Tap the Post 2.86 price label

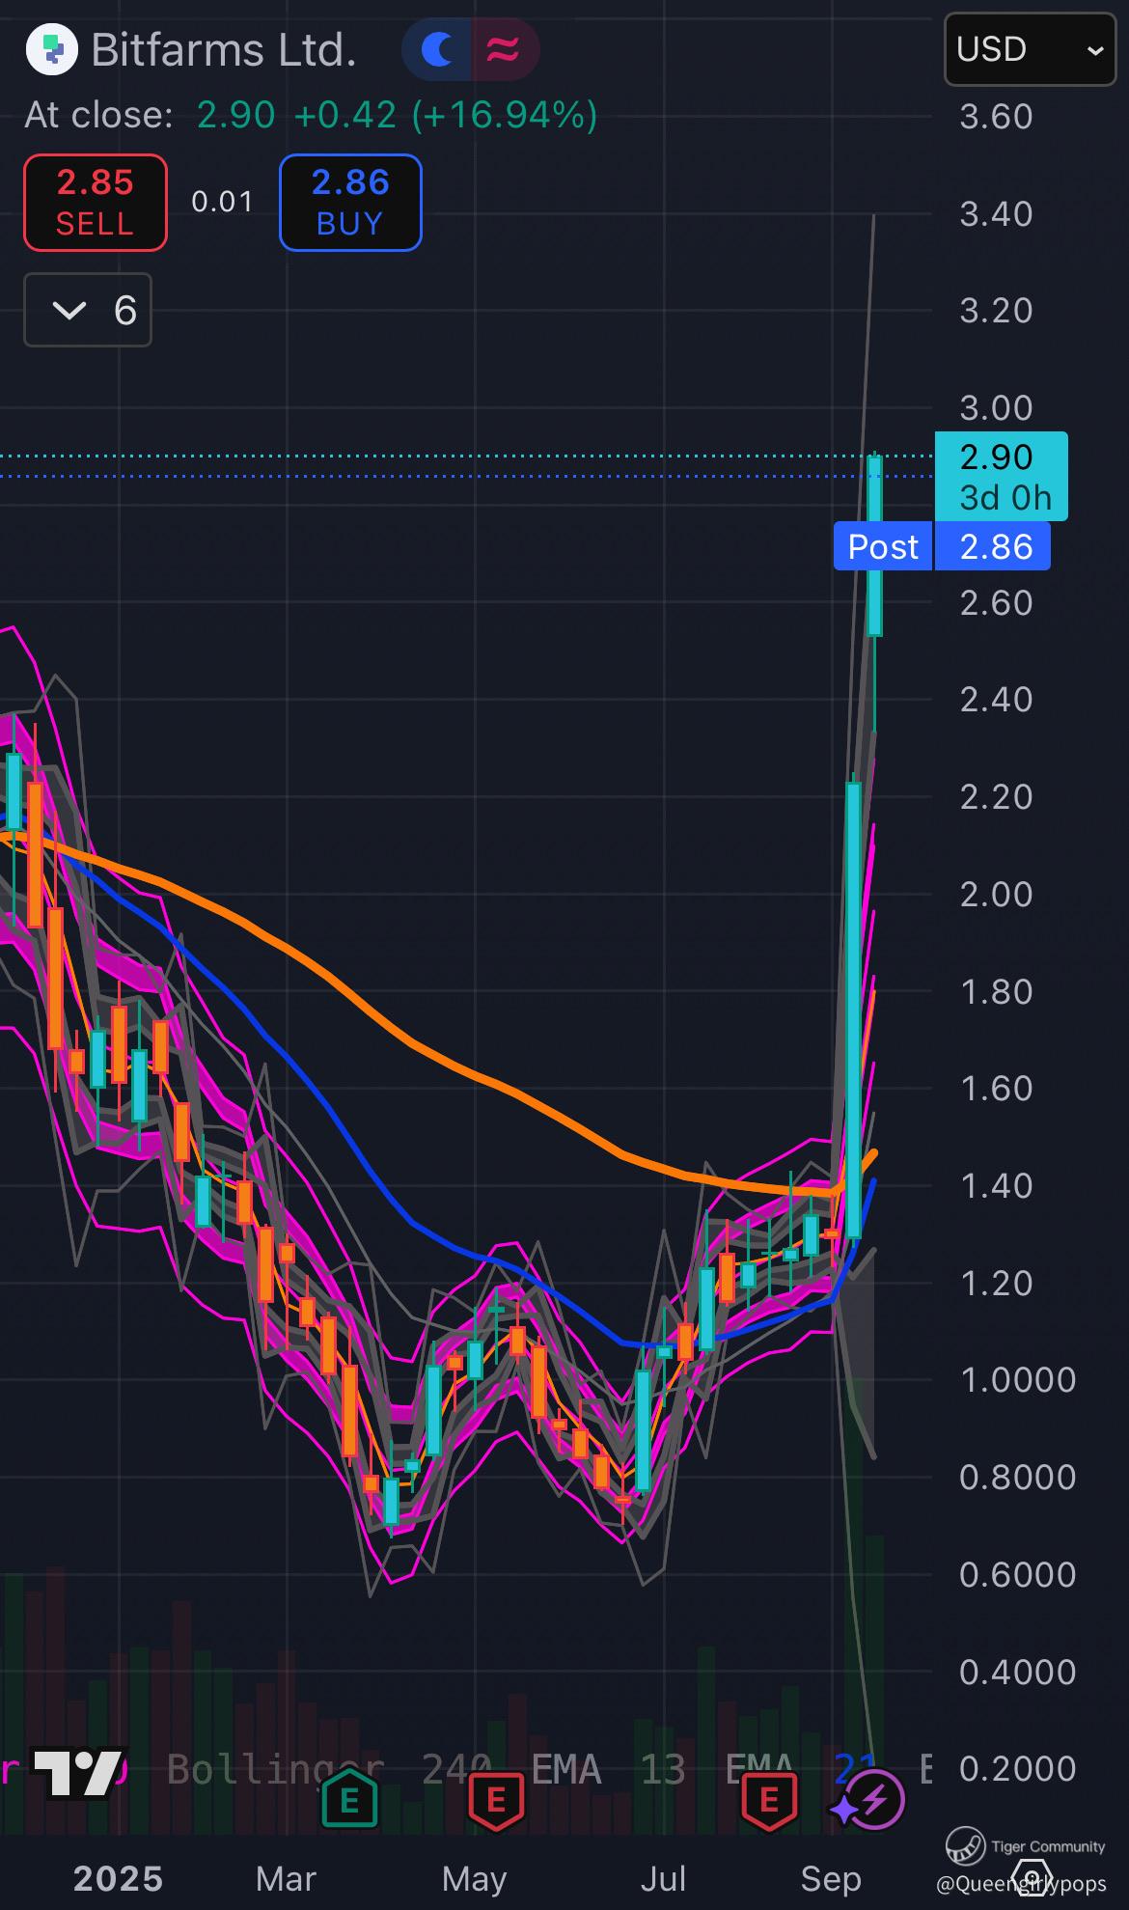pos(942,546)
